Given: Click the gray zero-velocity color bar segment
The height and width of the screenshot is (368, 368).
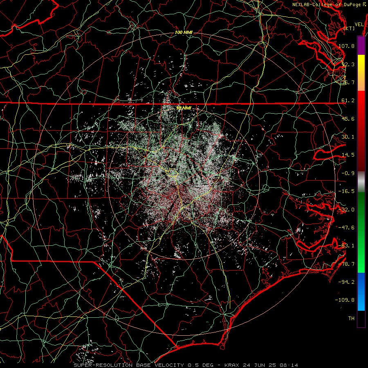Looking at the screenshot, I should [x=361, y=181].
